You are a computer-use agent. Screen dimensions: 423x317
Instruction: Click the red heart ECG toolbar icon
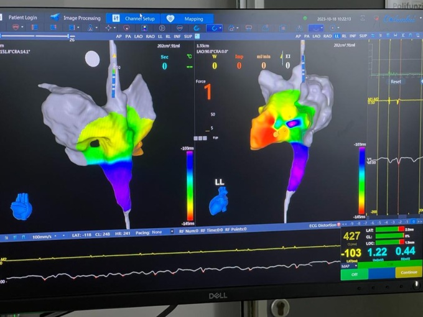tap(16, 27)
